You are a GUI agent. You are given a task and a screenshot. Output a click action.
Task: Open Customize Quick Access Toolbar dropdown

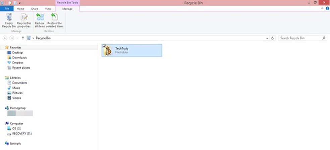click(x=20, y=3)
